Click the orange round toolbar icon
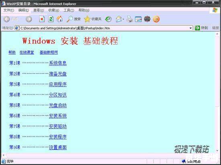The height and width of the screenshot is (165, 221). click(x=156, y=19)
